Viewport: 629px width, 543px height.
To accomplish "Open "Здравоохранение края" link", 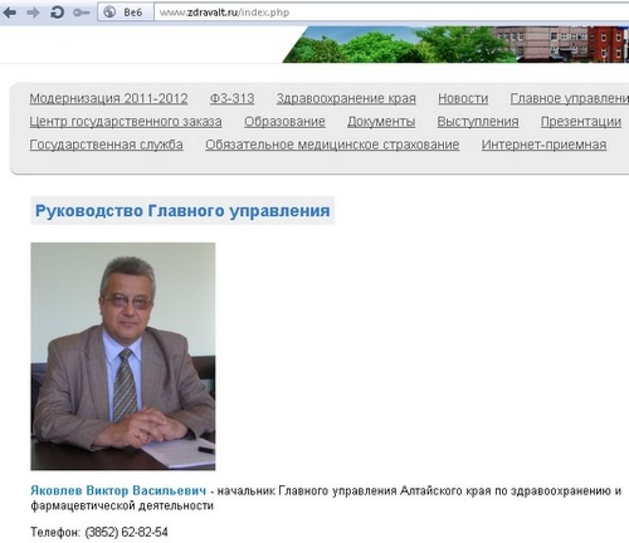I will (x=346, y=98).
